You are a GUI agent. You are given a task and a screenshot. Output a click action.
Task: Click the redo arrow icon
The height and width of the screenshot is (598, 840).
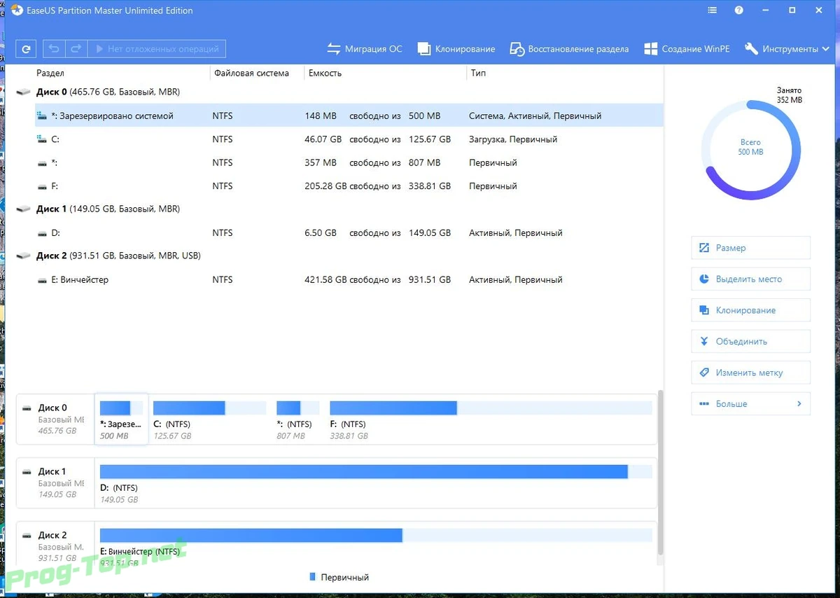(76, 49)
